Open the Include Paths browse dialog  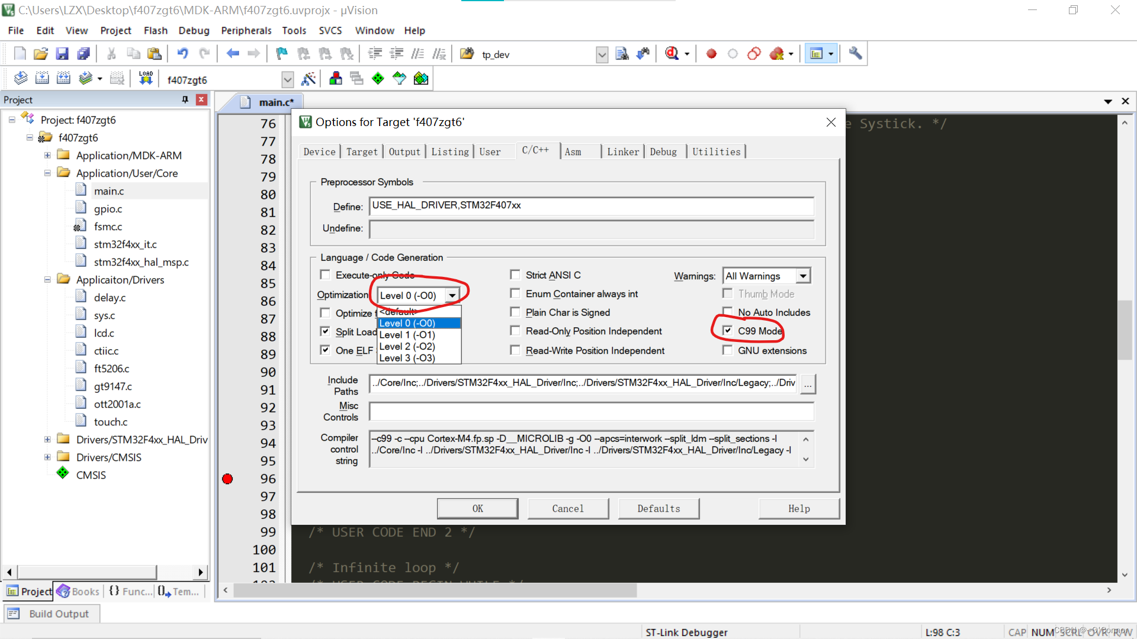click(x=808, y=384)
